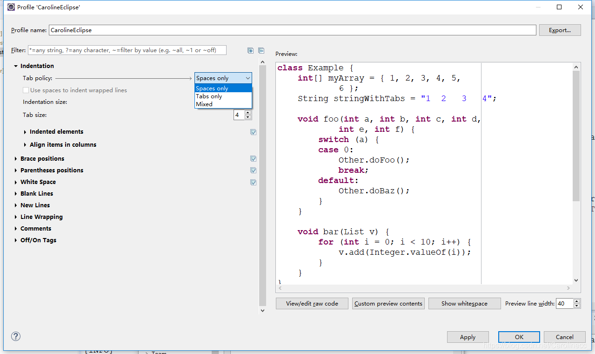The image size is (595, 354).
Task: Click the Tab size value field
Action: tap(239, 115)
